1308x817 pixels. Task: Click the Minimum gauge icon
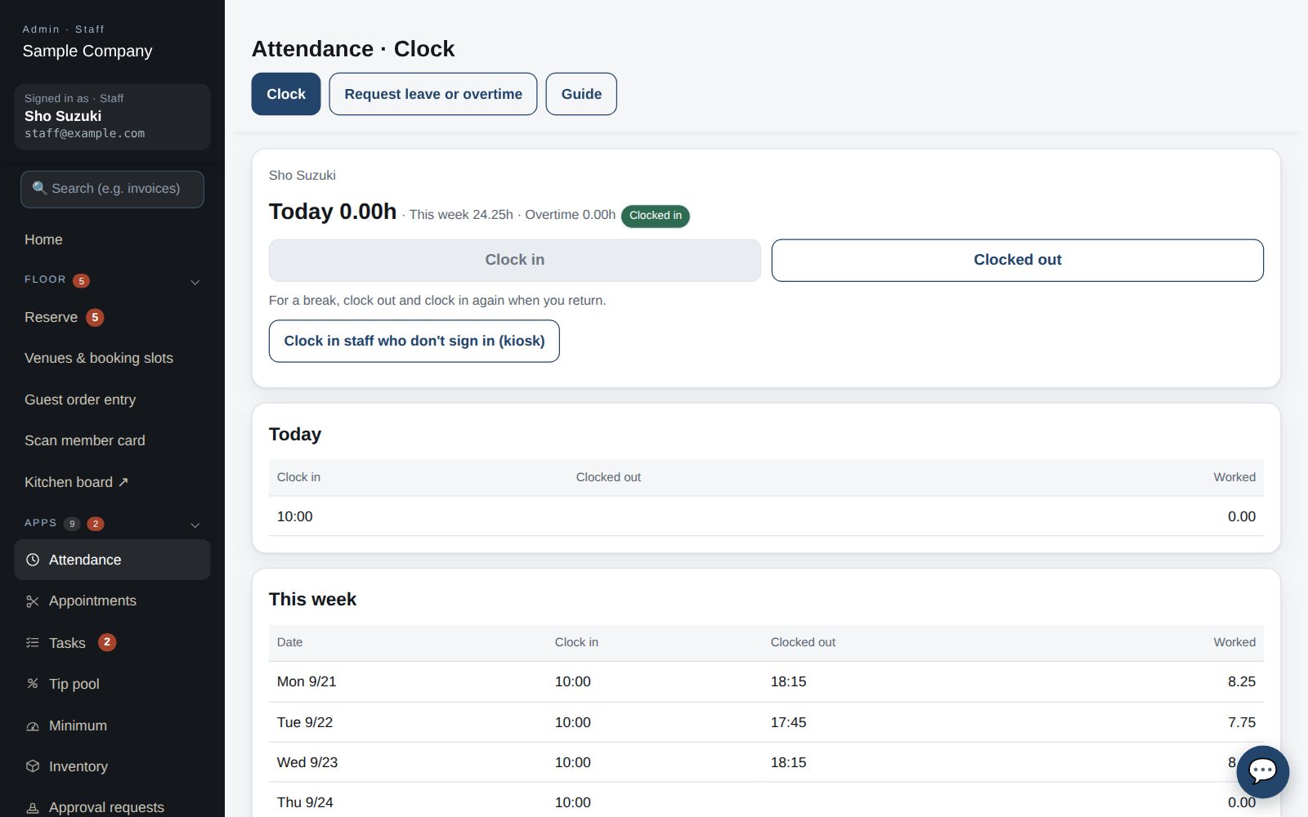(33, 725)
